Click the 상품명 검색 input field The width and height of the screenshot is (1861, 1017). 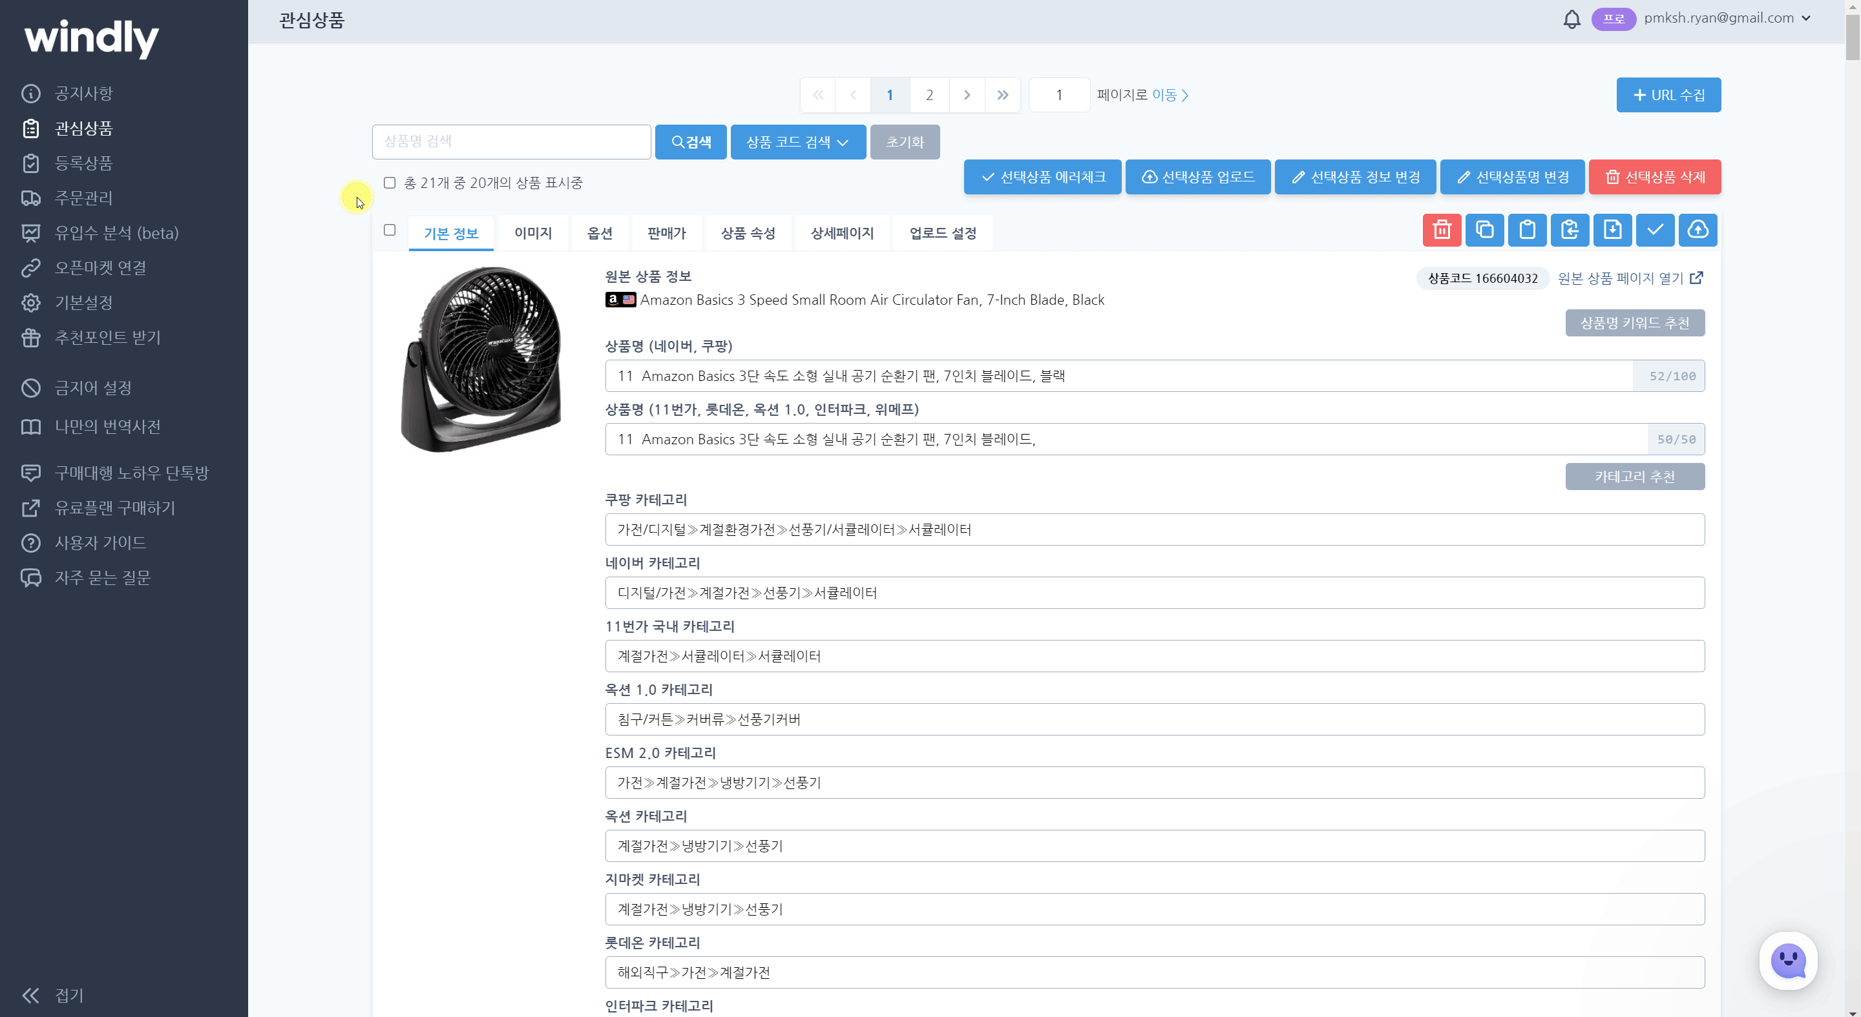click(x=510, y=142)
